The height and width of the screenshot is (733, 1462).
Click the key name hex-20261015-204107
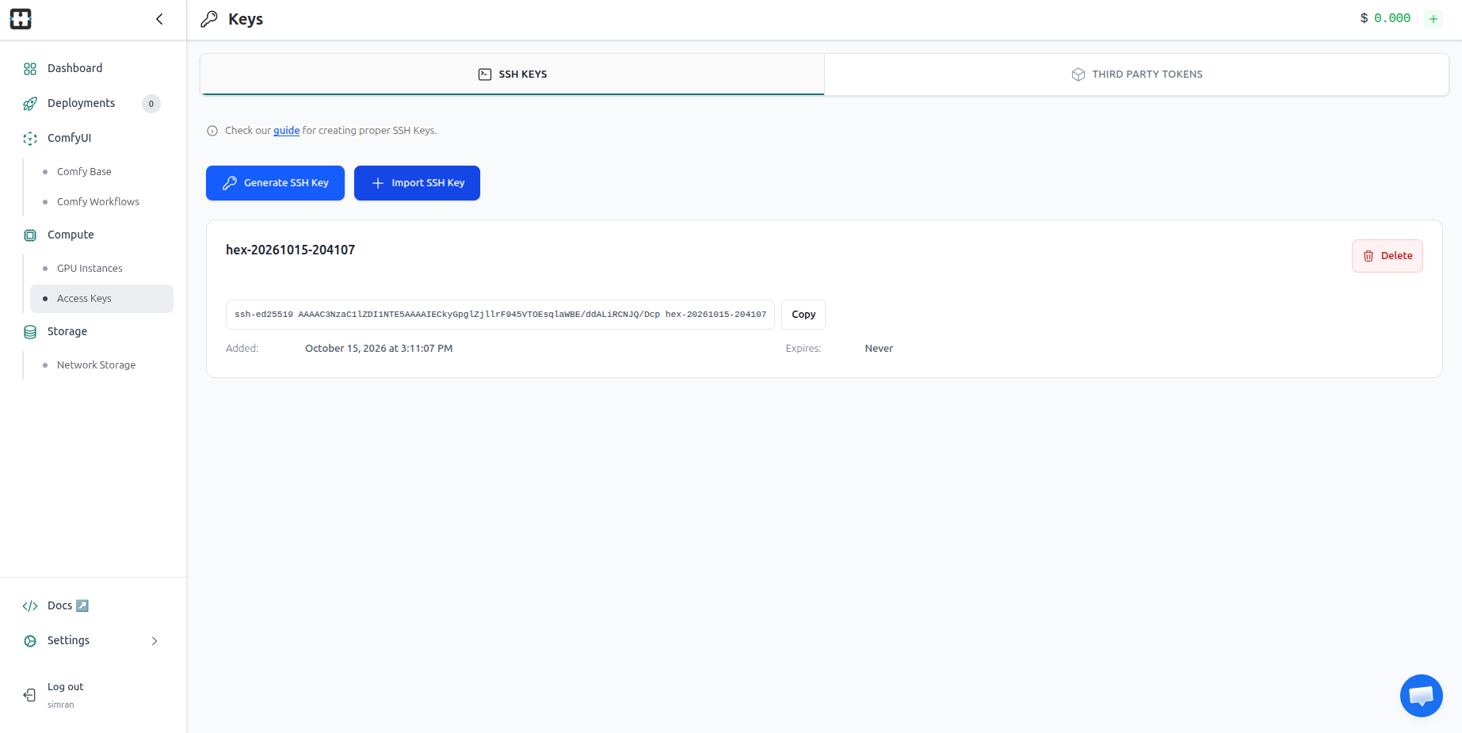coord(290,250)
